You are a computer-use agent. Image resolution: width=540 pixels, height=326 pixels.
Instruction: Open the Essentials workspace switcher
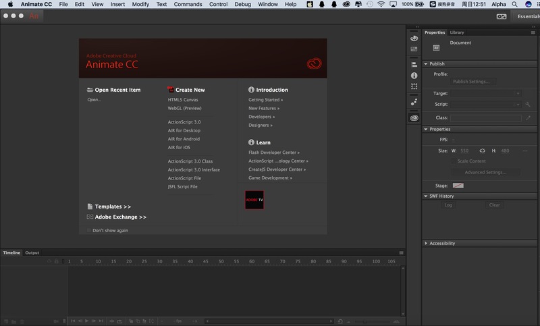527,16
